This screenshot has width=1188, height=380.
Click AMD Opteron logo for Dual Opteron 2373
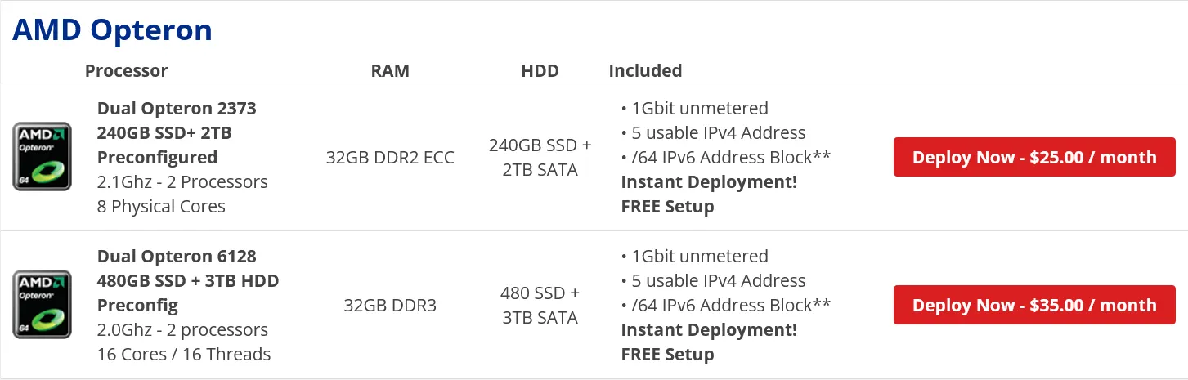[x=43, y=157]
